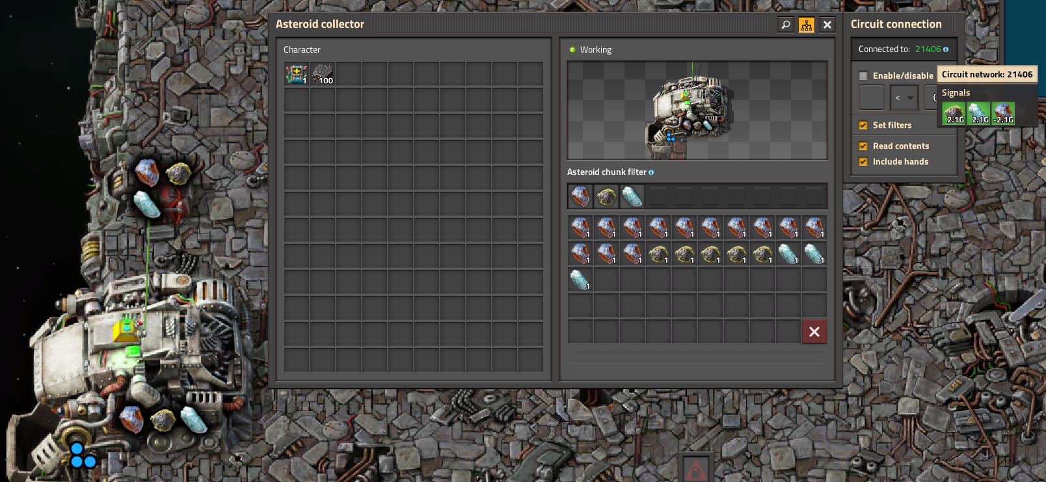This screenshot has height=482, width=1046.
Task: Enable the Enable/disable checkbox
Action: (x=863, y=76)
